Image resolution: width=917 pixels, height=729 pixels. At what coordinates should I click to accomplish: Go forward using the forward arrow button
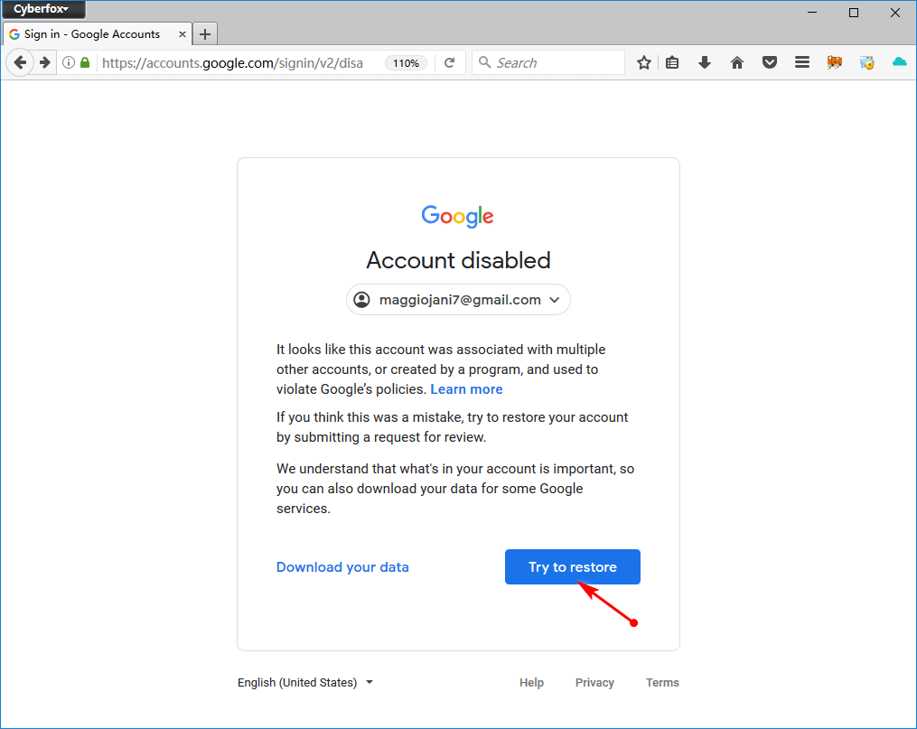(x=44, y=62)
